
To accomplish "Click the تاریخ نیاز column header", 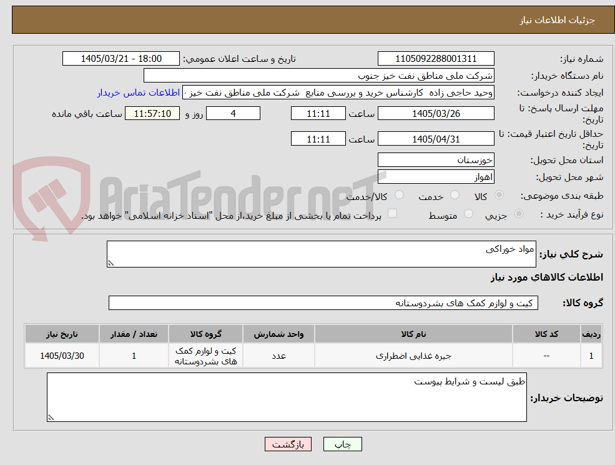I will pos(62,334).
